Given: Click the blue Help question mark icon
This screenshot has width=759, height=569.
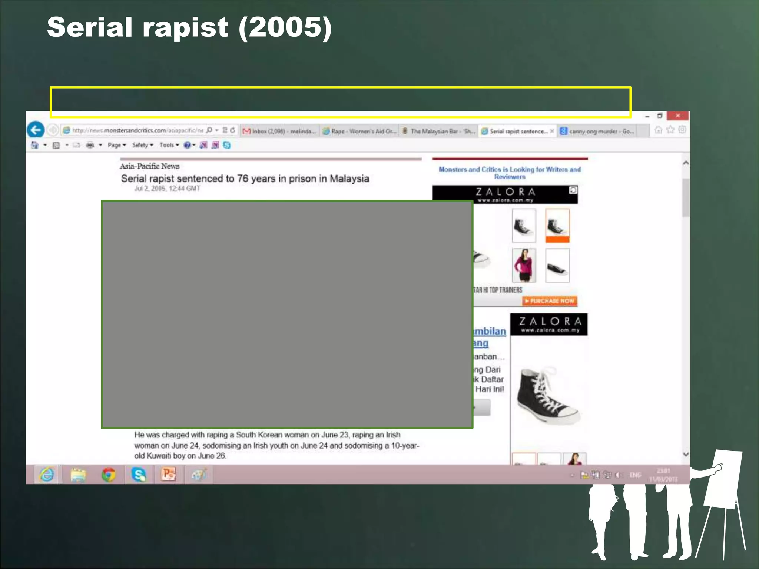Looking at the screenshot, I should [187, 145].
